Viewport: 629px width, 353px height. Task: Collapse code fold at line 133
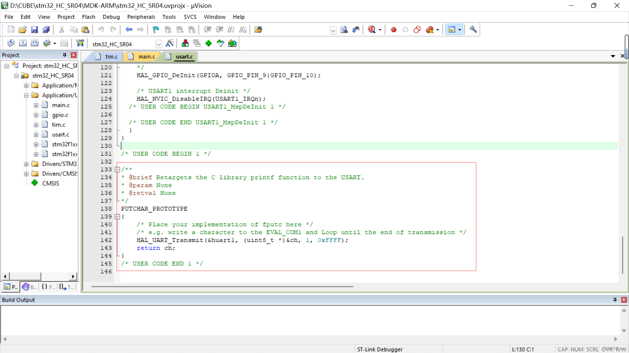click(x=117, y=169)
